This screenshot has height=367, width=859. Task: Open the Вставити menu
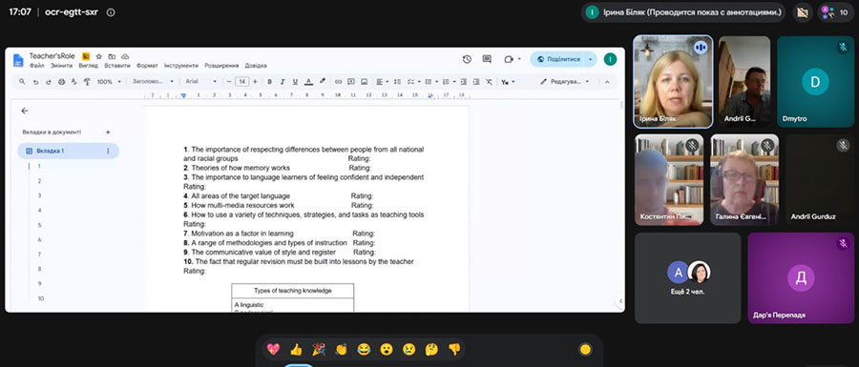tap(117, 66)
